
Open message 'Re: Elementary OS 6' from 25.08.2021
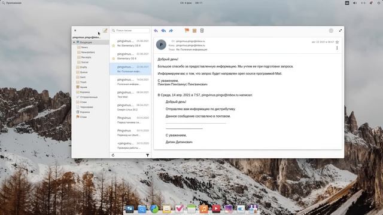point(130,43)
